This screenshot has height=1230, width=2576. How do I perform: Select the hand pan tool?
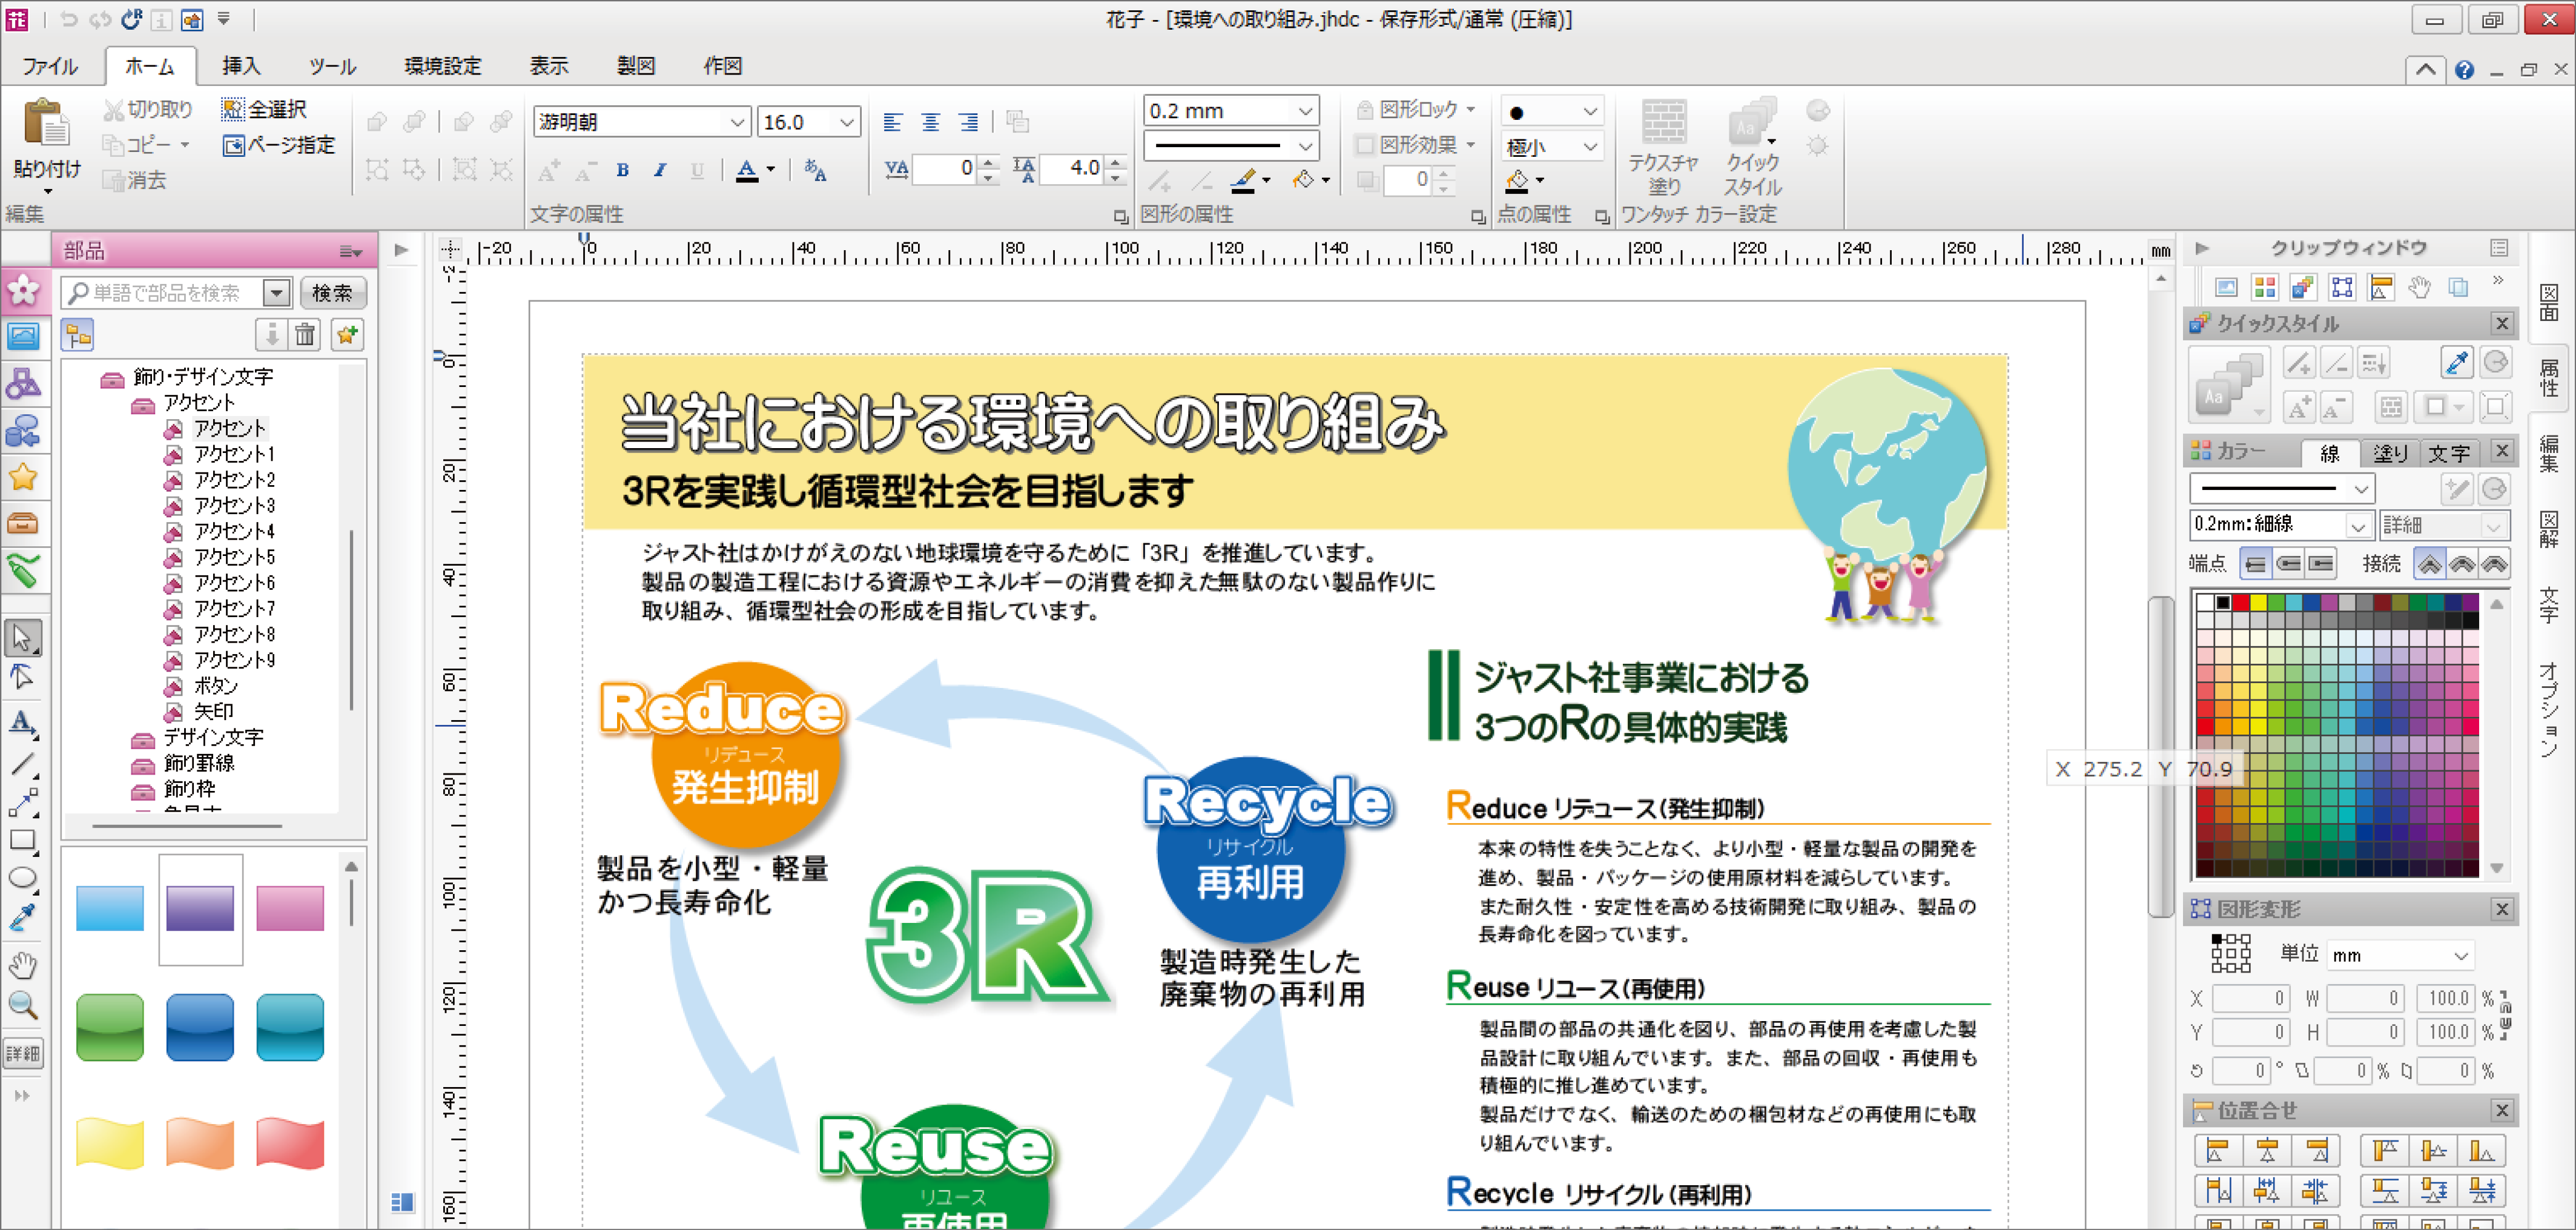click(x=22, y=965)
